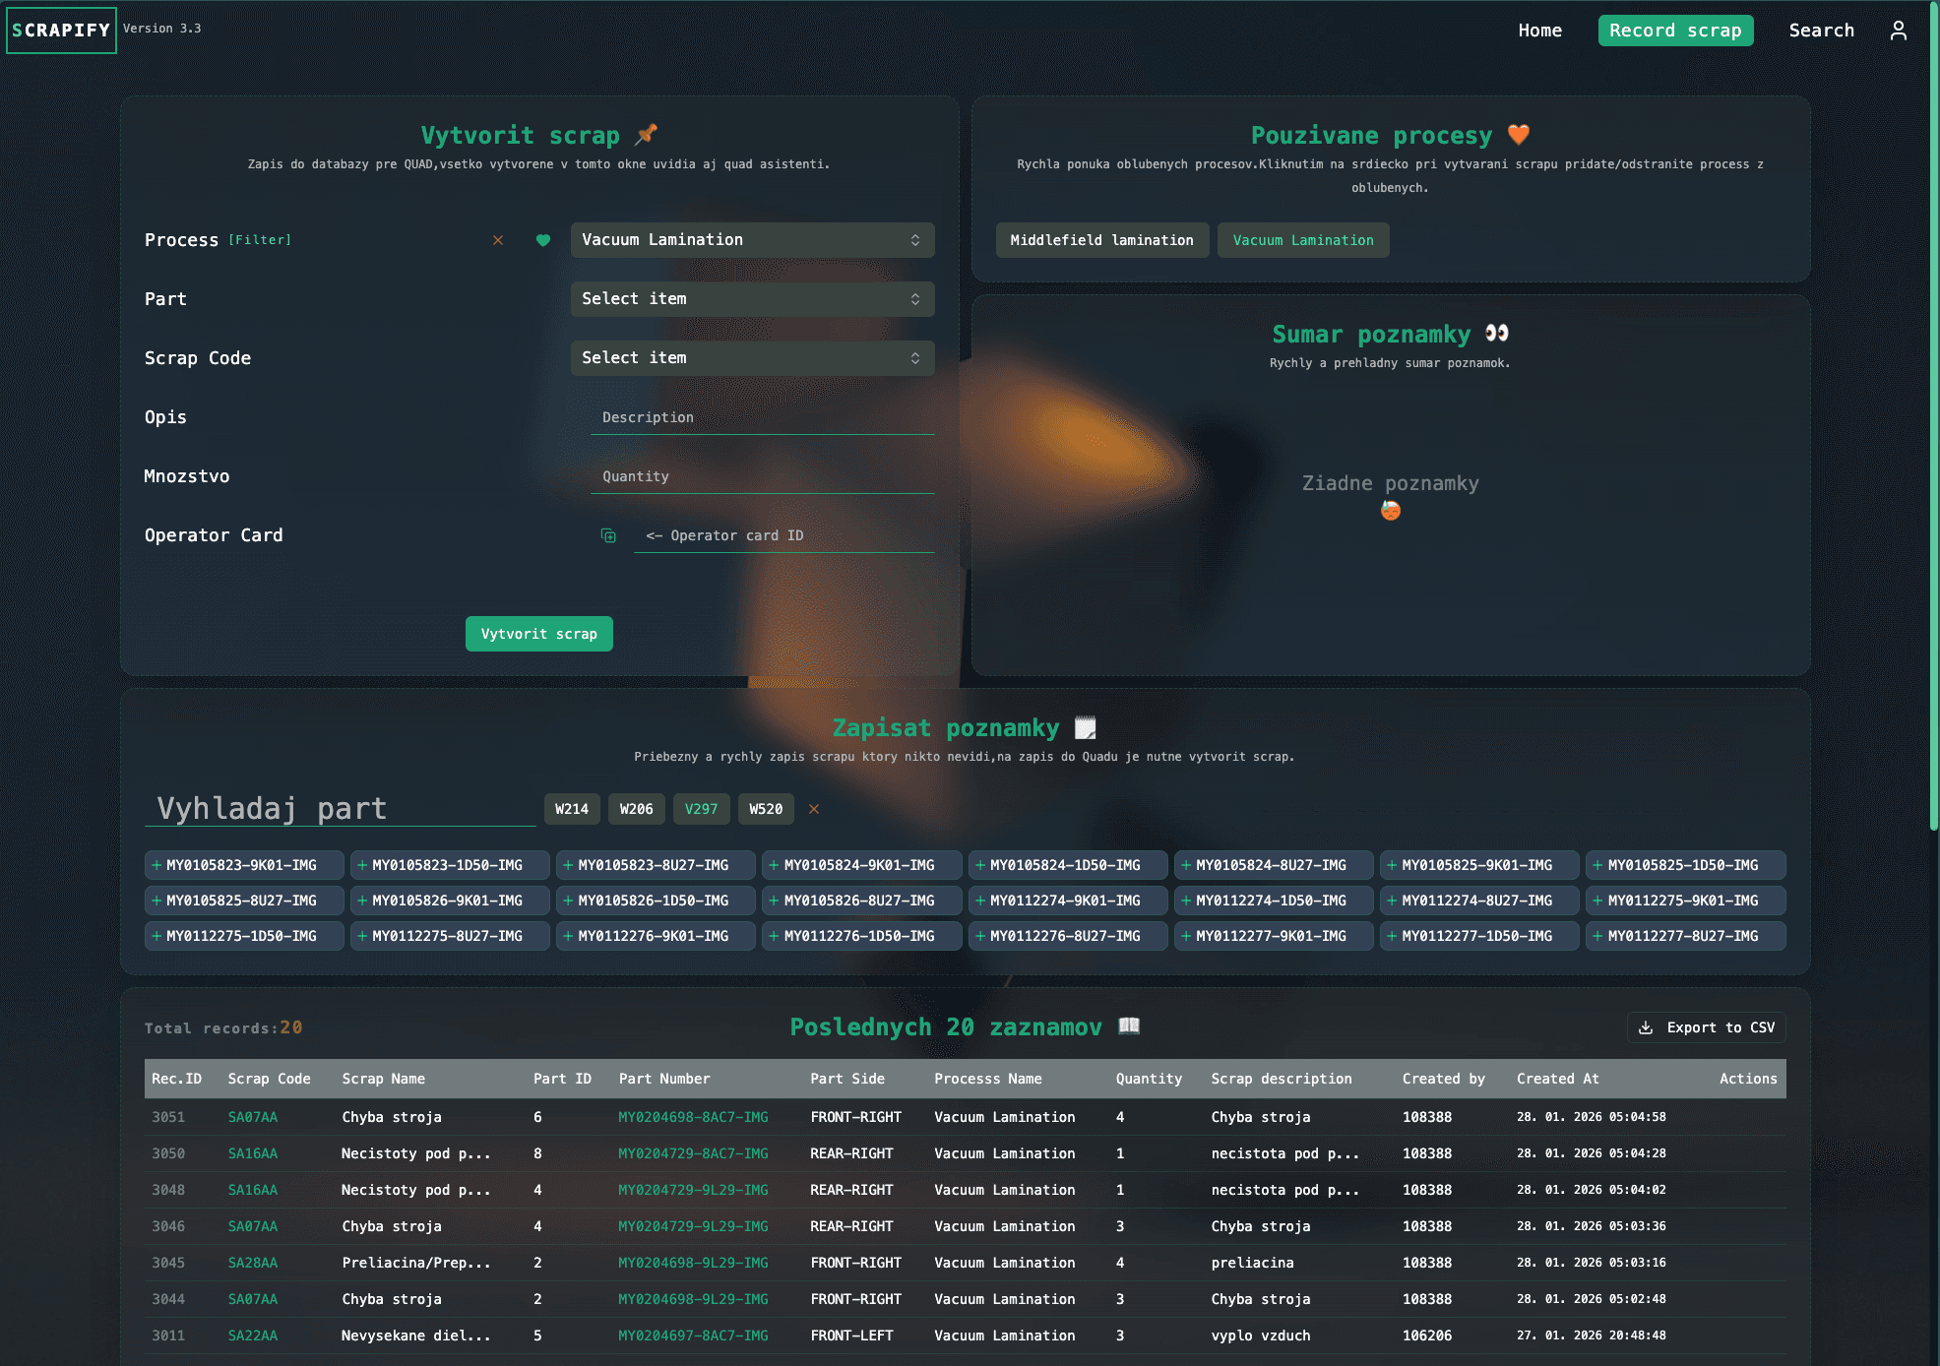1940x1366 pixels.
Task: Toggle the V297 part filter tag
Action: (701, 809)
